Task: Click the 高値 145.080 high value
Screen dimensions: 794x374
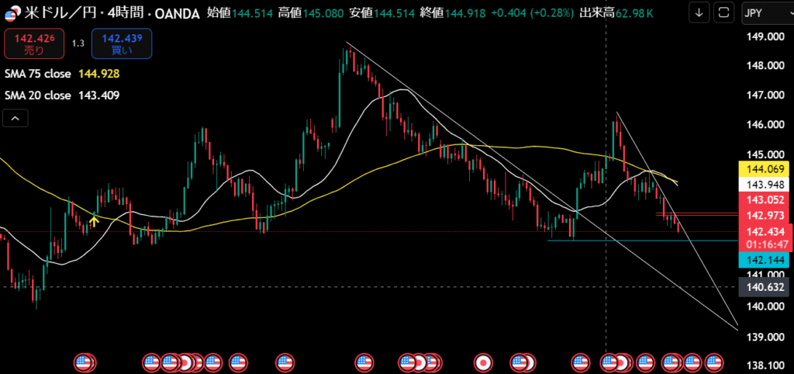Action: [312, 13]
